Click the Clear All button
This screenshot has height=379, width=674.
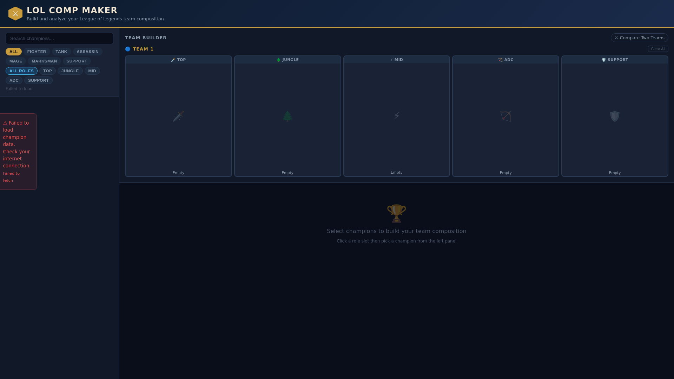658,49
